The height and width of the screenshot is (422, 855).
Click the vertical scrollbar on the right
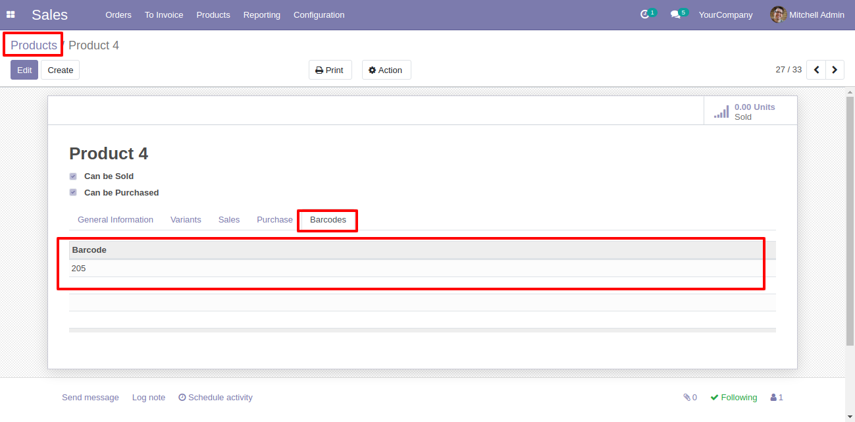click(x=850, y=221)
